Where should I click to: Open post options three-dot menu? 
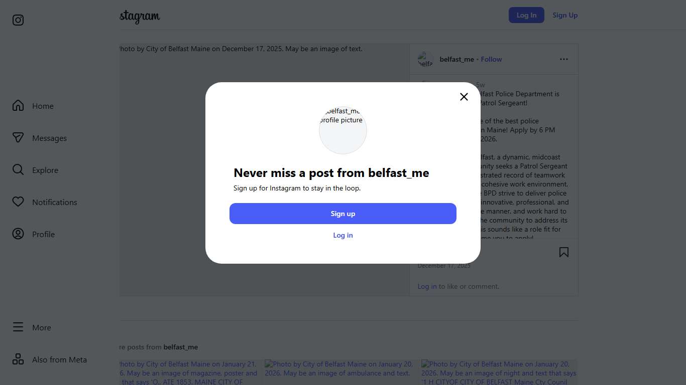[564, 59]
